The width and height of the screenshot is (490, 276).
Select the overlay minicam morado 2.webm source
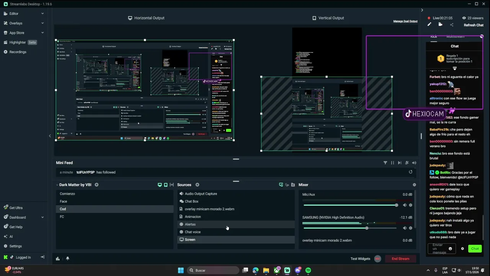[236, 209]
